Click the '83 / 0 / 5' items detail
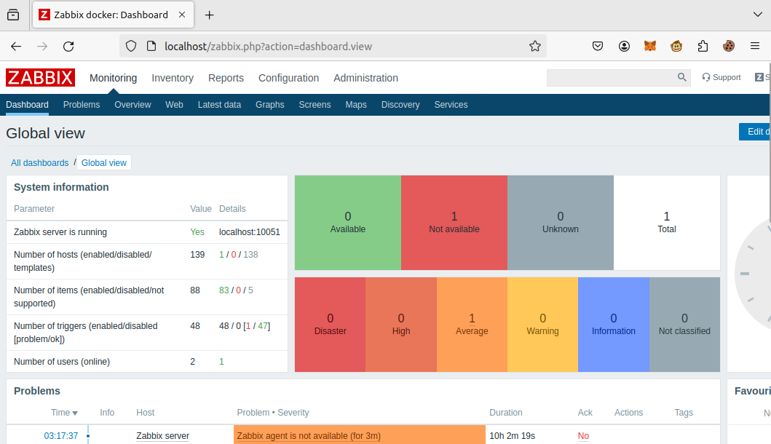Image resolution: width=771 pixels, height=444 pixels. pos(236,290)
